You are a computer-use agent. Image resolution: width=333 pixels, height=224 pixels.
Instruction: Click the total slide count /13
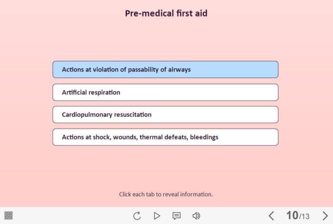[304, 216]
